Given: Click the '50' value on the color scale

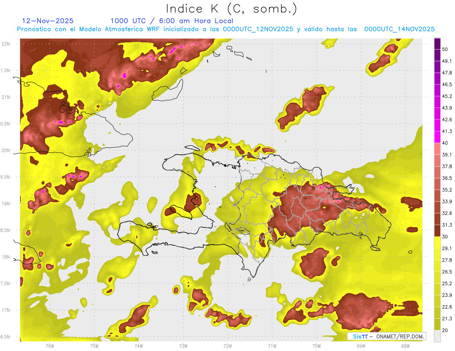Looking at the screenshot, I should (445, 49).
